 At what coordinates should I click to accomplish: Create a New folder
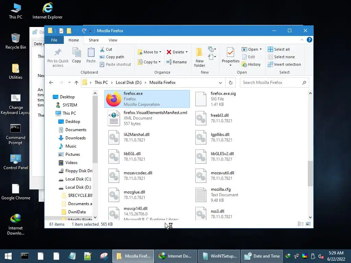[199, 57]
